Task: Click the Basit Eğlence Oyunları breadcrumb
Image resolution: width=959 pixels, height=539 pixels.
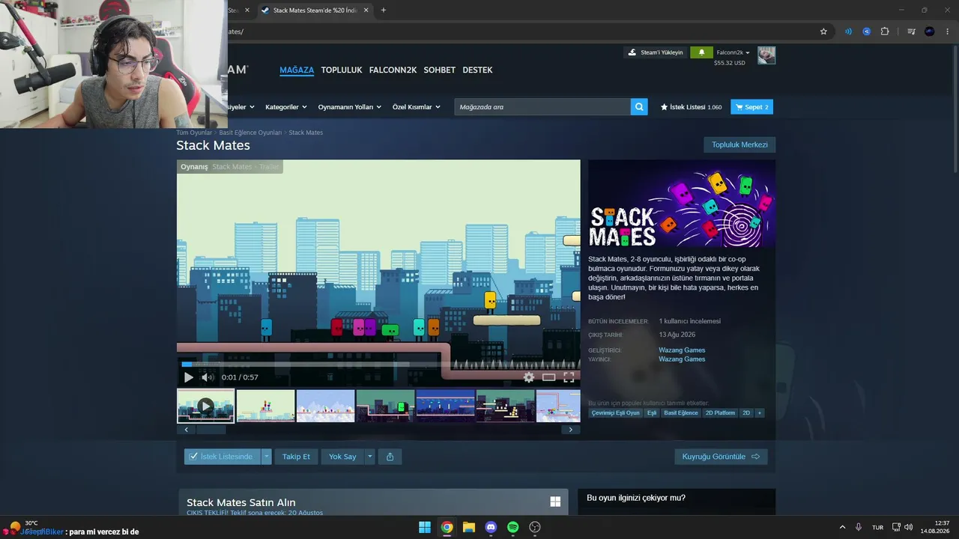Action: [250, 133]
